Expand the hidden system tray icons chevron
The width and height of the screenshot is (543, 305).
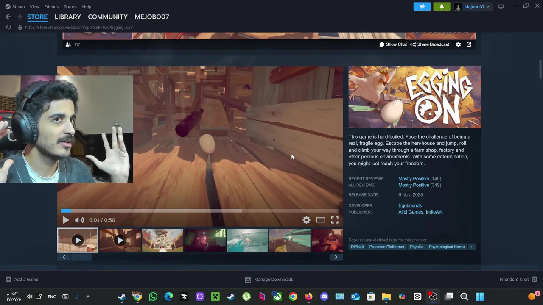[88, 297]
